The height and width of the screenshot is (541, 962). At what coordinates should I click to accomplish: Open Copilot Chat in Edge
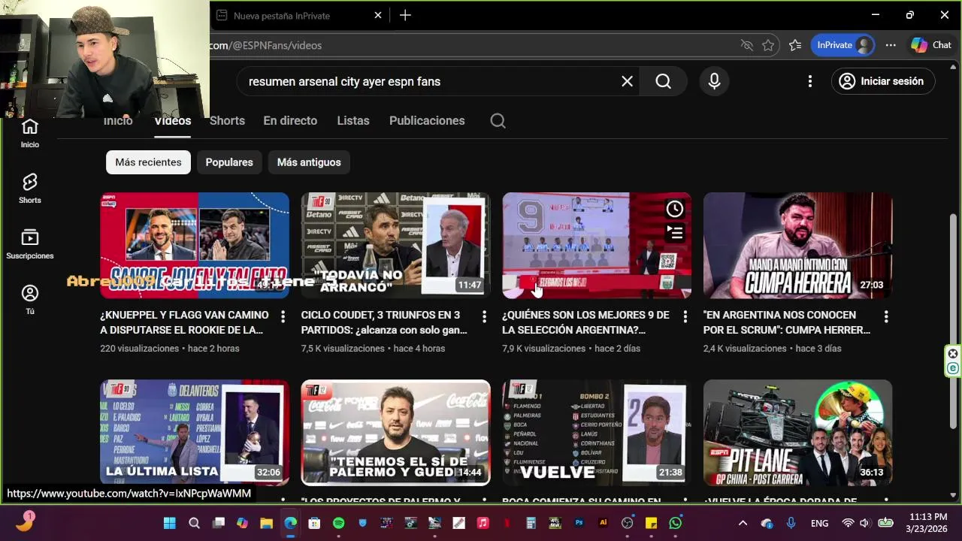point(931,45)
